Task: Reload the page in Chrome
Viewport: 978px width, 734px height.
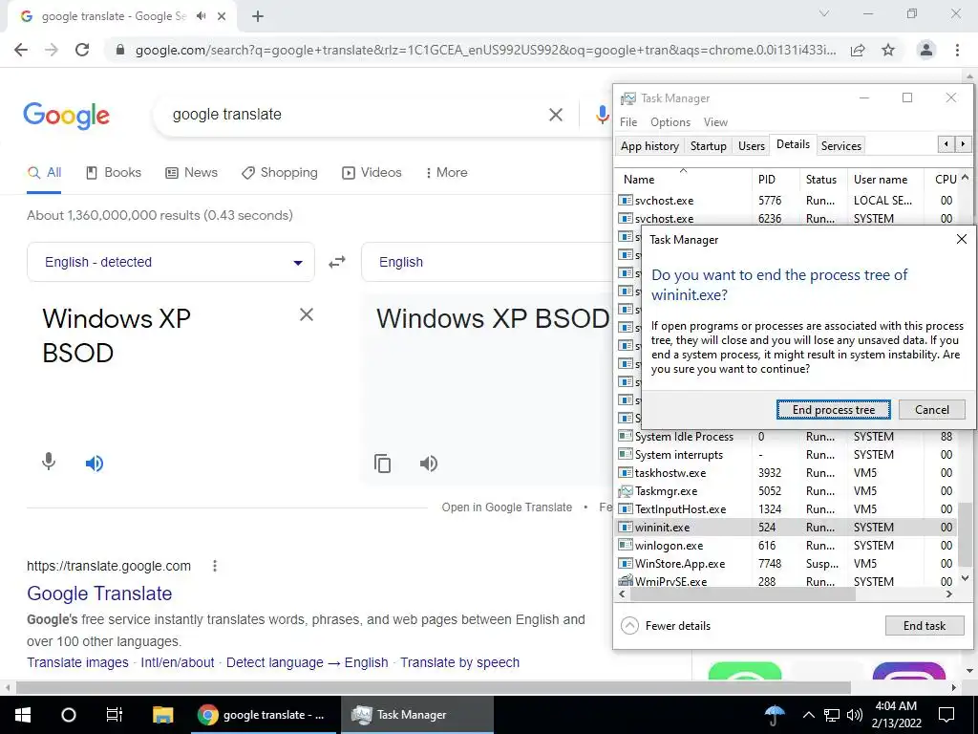Action: pos(82,50)
